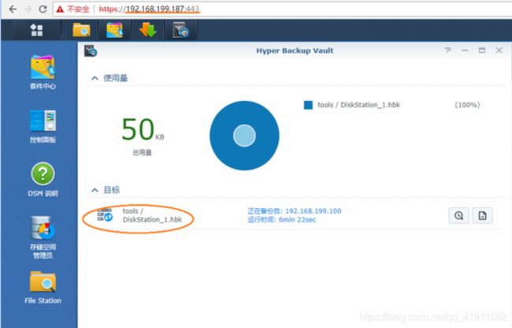Click the 不安全 security warning in the address bar
This screenshot has width=512, height=328.
(72, 9)
